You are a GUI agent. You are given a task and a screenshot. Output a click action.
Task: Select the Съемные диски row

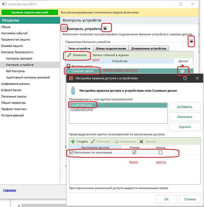(x=129, y=71)
